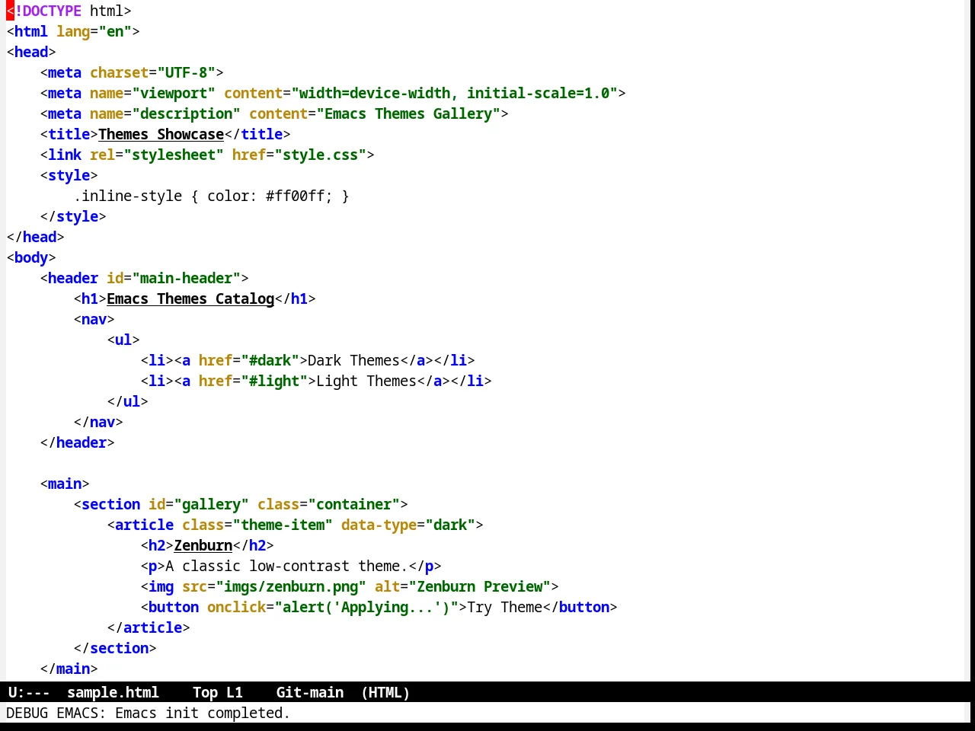Image resolution: width=975 pixels, height=731 pixels.
Task: Click the U:--- buffer status indicator
Action: point(29,692)
